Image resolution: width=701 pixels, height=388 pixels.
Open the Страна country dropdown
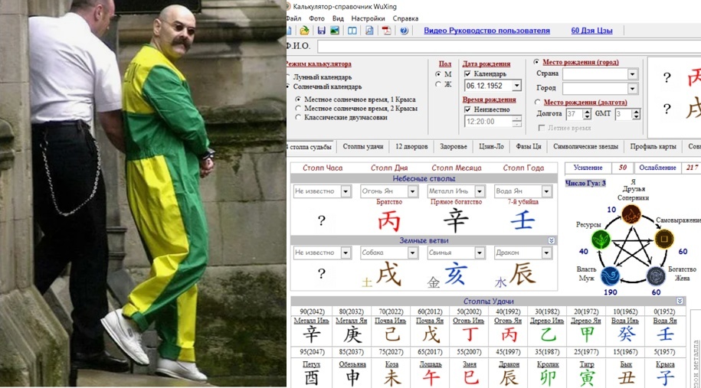(x=632, y=74)
